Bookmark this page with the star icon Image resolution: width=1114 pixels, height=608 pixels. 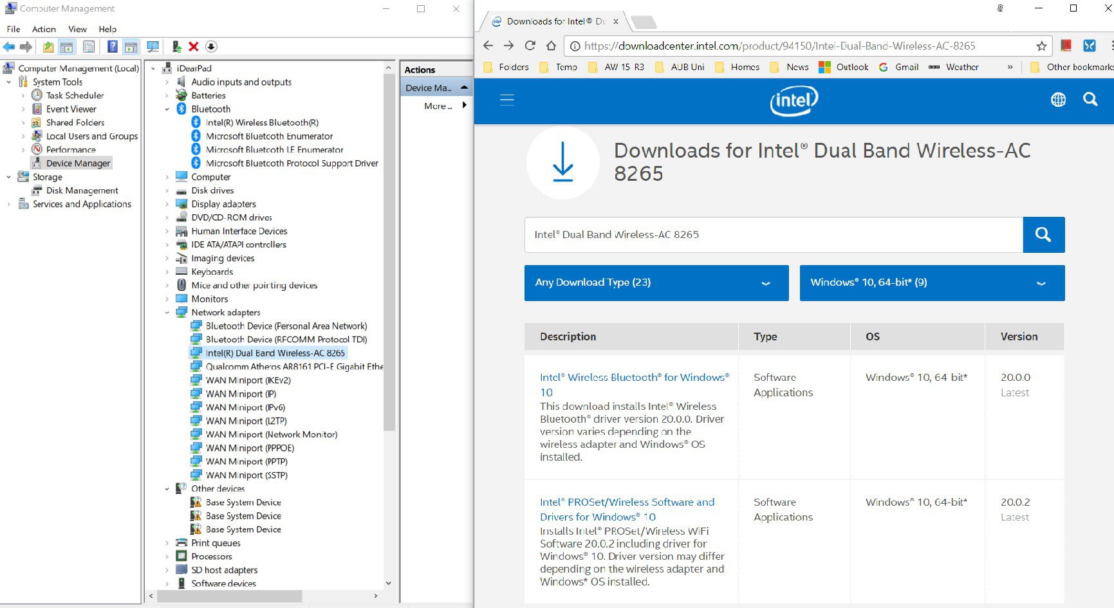1041,46
